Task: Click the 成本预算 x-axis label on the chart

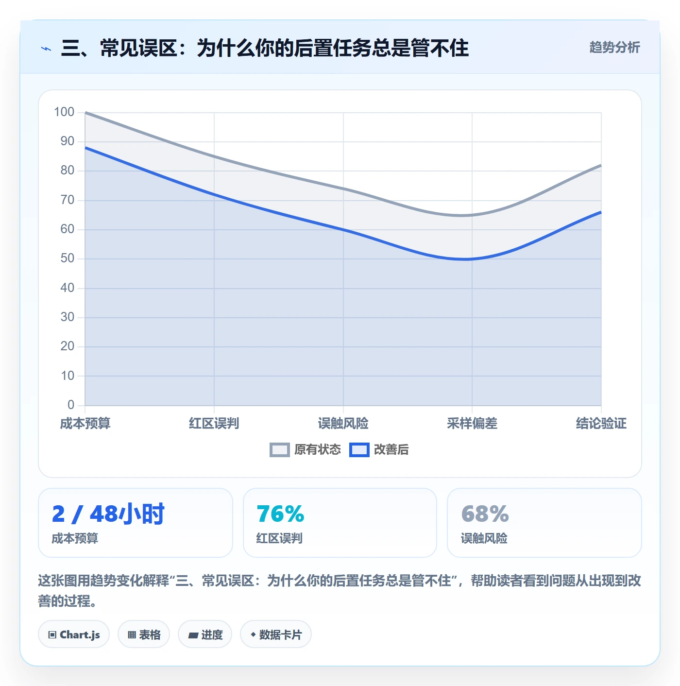Action: (85, 423)
